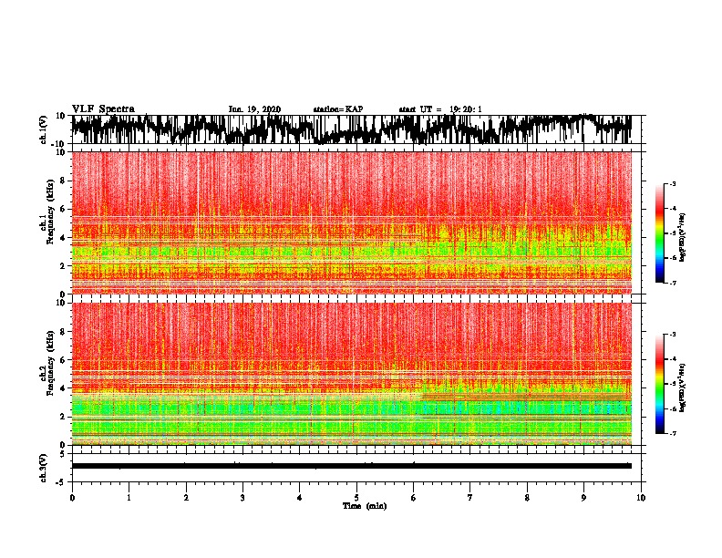Click the "Time (min)" x-axis label
The width and height of the screenshot is (722, 558).
[x=365, y=506]
